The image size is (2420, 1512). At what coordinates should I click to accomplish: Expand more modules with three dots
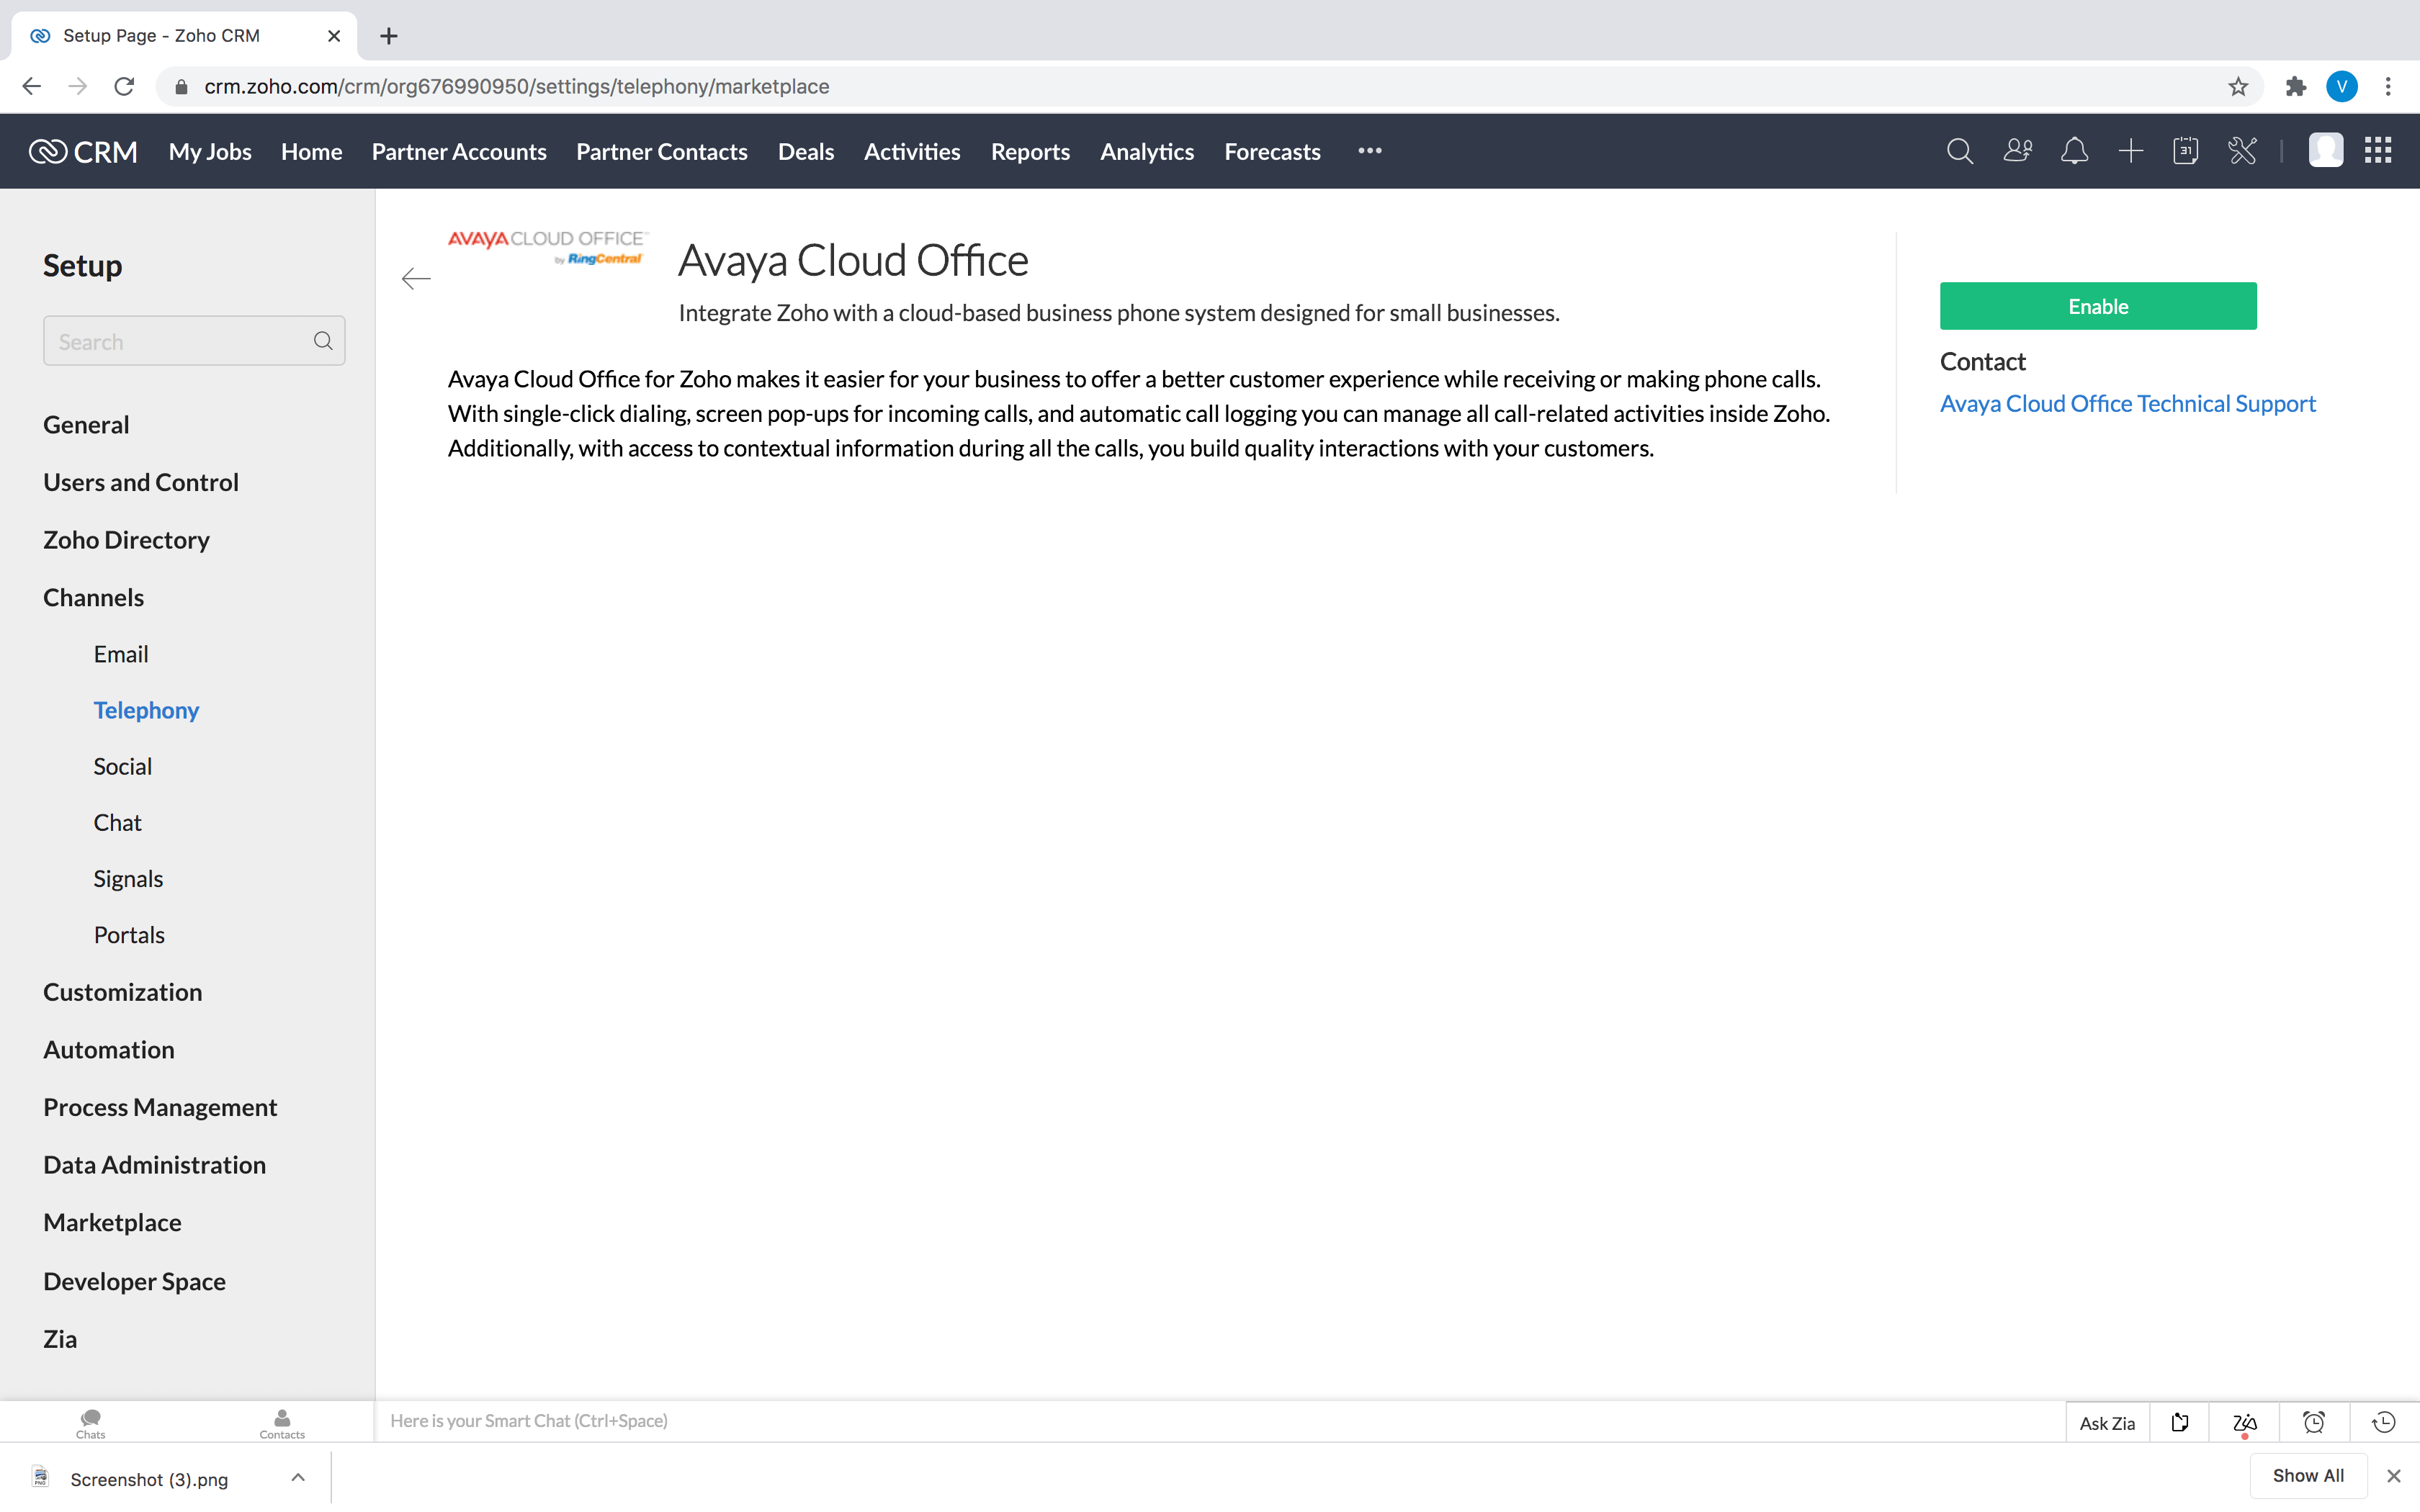pyautogui.click(x=1370, y=151)
